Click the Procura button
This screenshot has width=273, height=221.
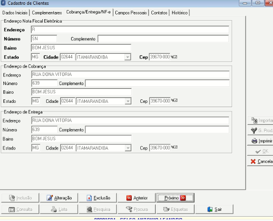[136, 209]
